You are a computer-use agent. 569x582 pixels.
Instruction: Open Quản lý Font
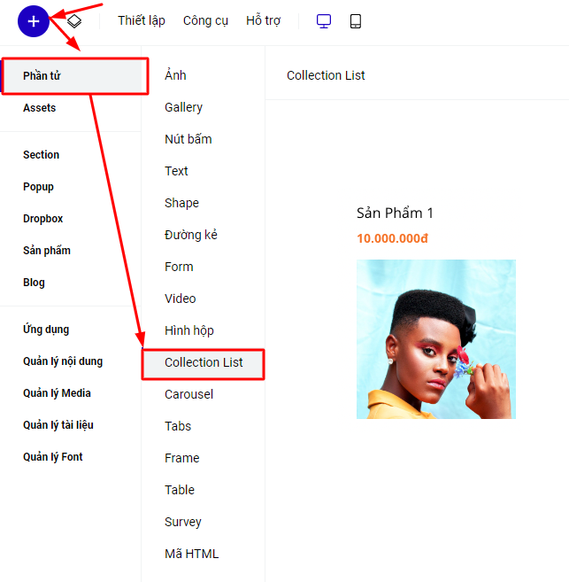[x=53, y=457]
